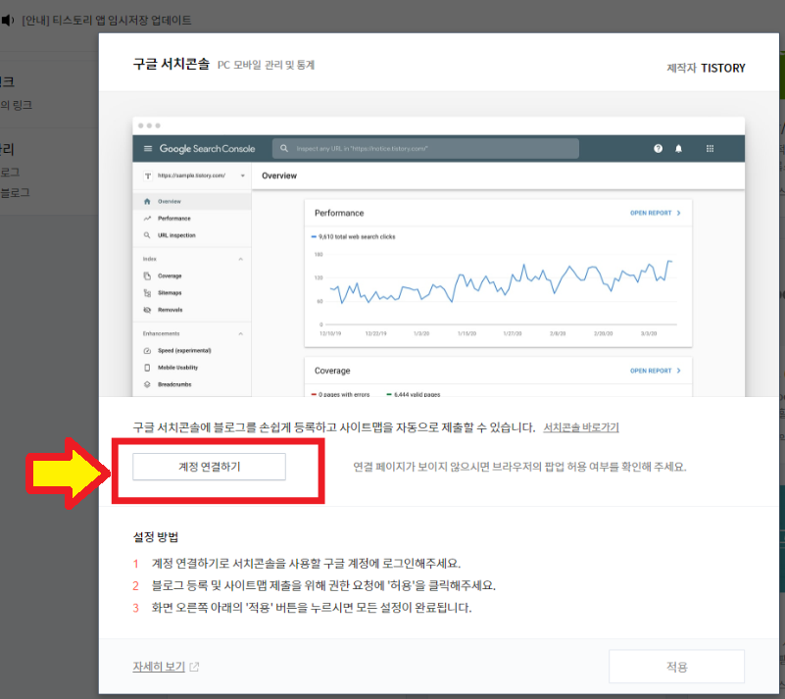785x699 pixels.
Task: Click the Mobile Usability text
Action: click(x=177, y=368)
